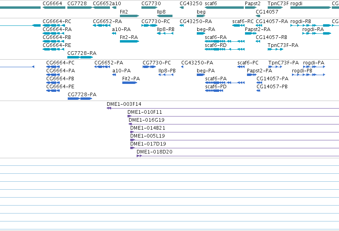Select the rogdi gene label
This screenshot has height=231, width=339.
(296, 4)
